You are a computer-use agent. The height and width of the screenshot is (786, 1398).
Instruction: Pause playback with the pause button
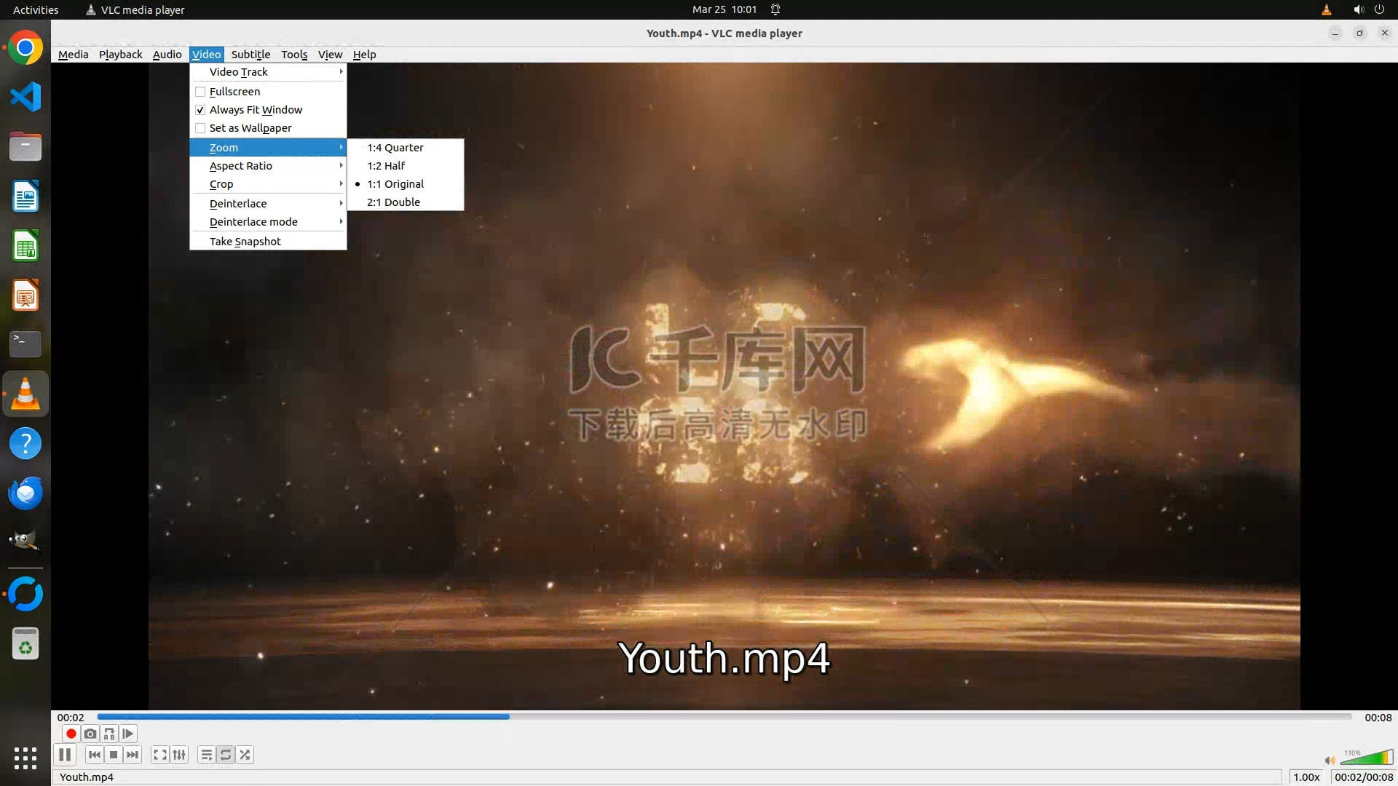[65, 755]
